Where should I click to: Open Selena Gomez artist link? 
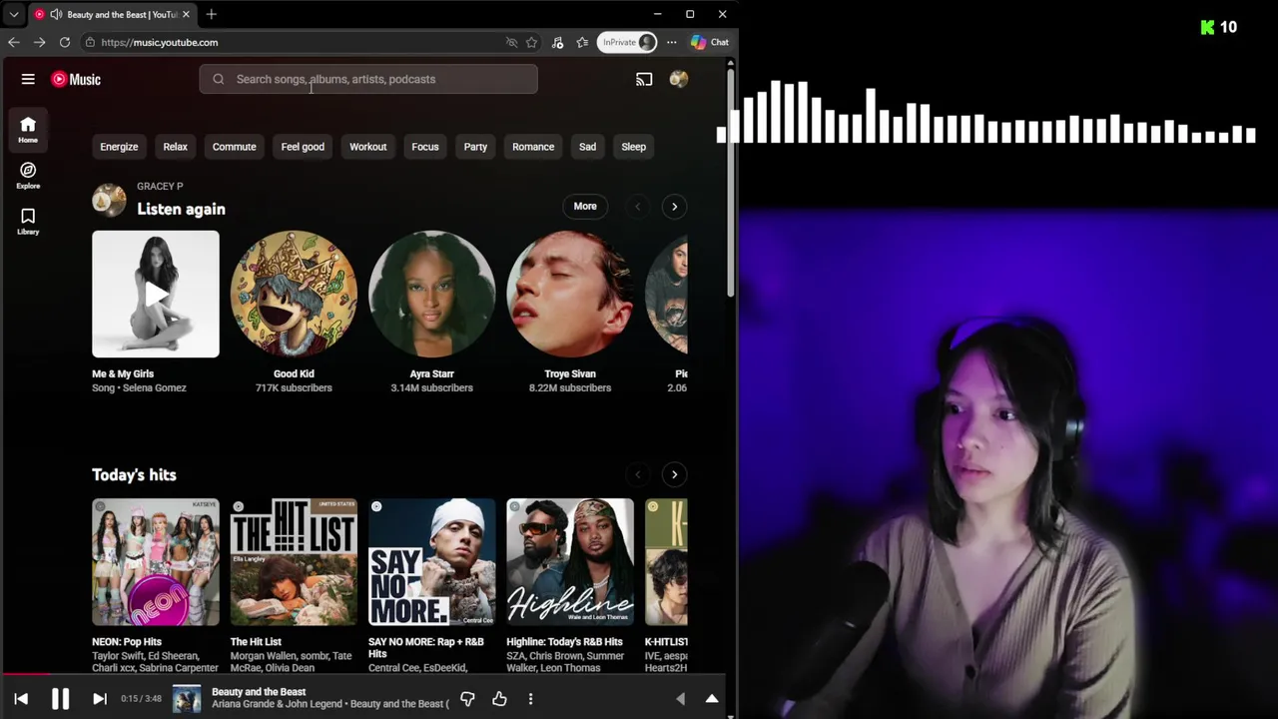[x=155, y=387]
